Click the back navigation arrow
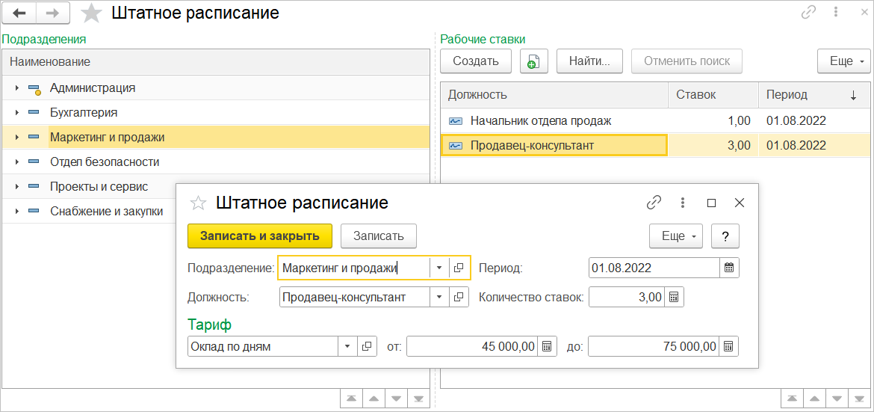Image resolution: width=874 pixels, height=412 pixels. coord(21,13)
